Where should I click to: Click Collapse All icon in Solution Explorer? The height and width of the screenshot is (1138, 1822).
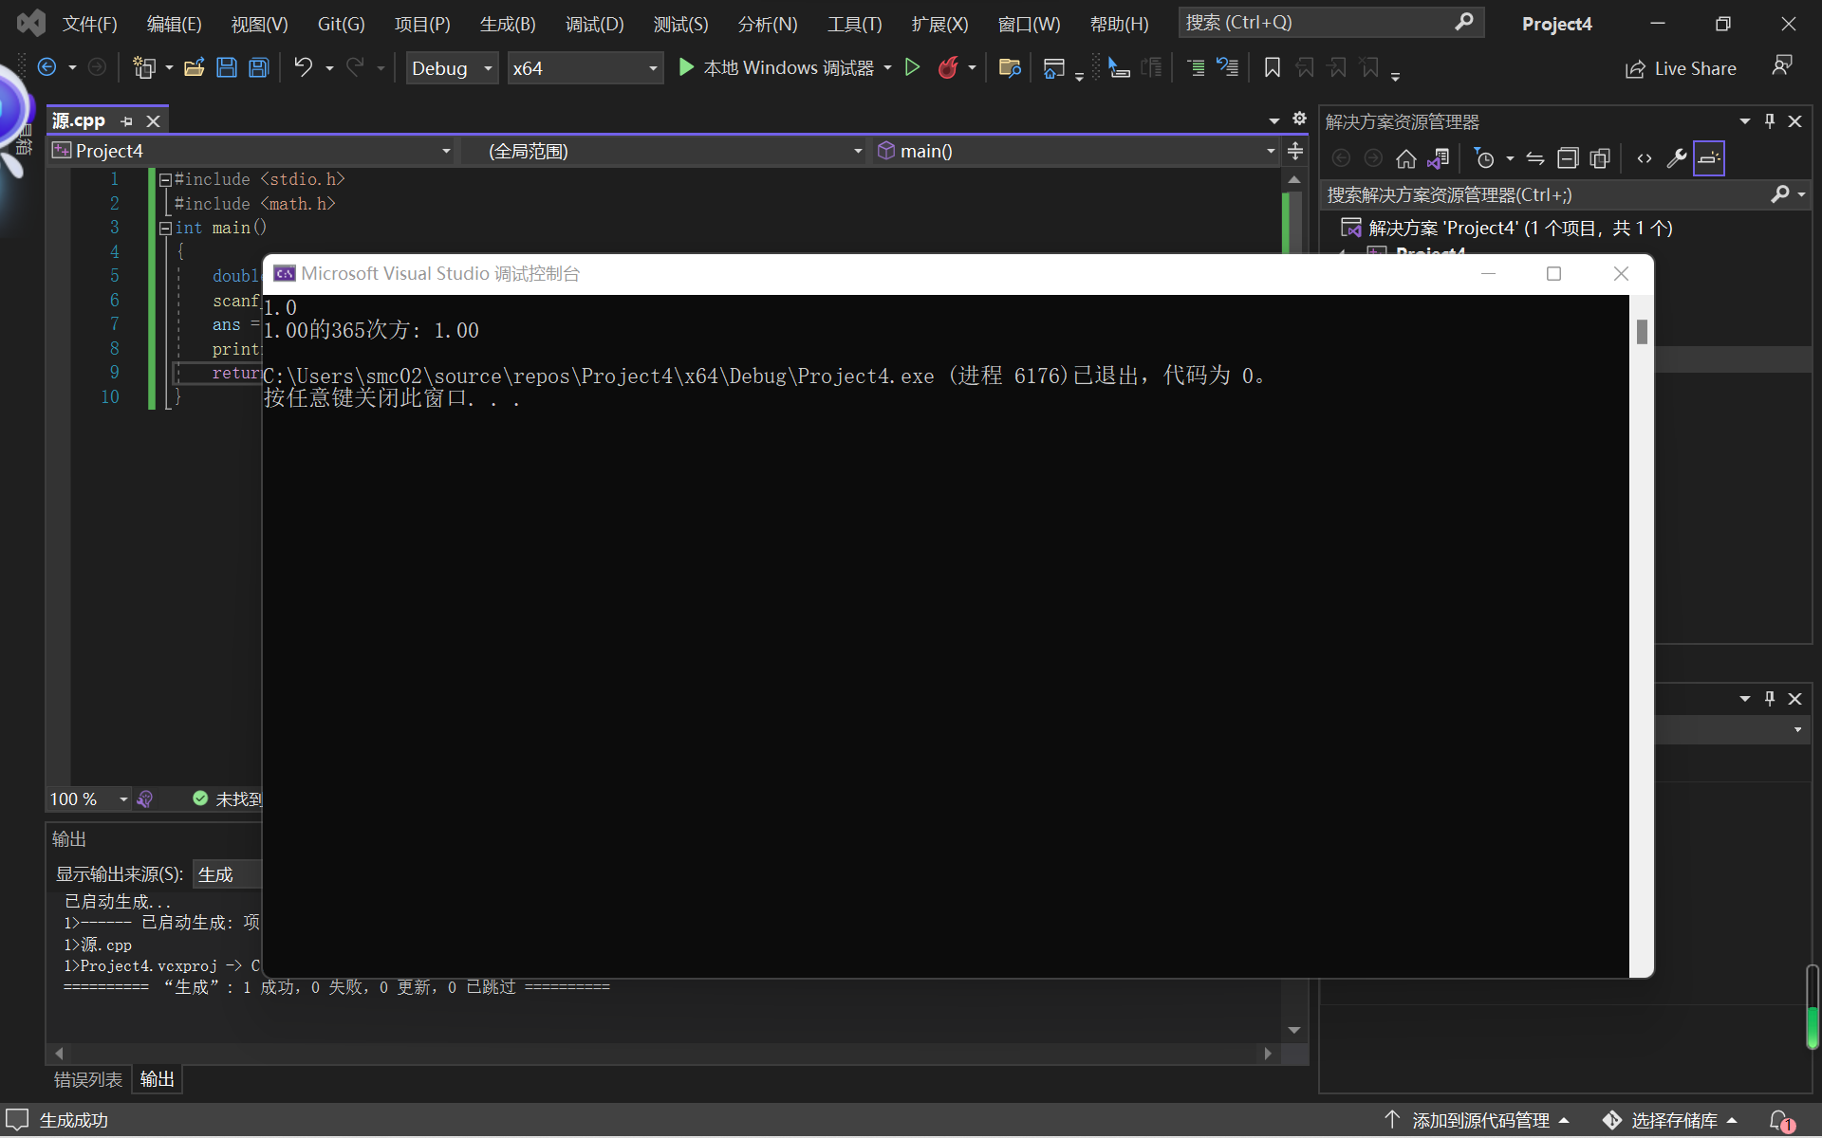point(1568,158)
